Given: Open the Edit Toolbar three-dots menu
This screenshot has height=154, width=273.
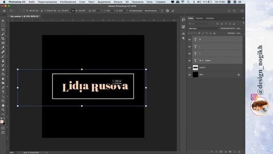Looking at the screenshot, I should (3, 114).
